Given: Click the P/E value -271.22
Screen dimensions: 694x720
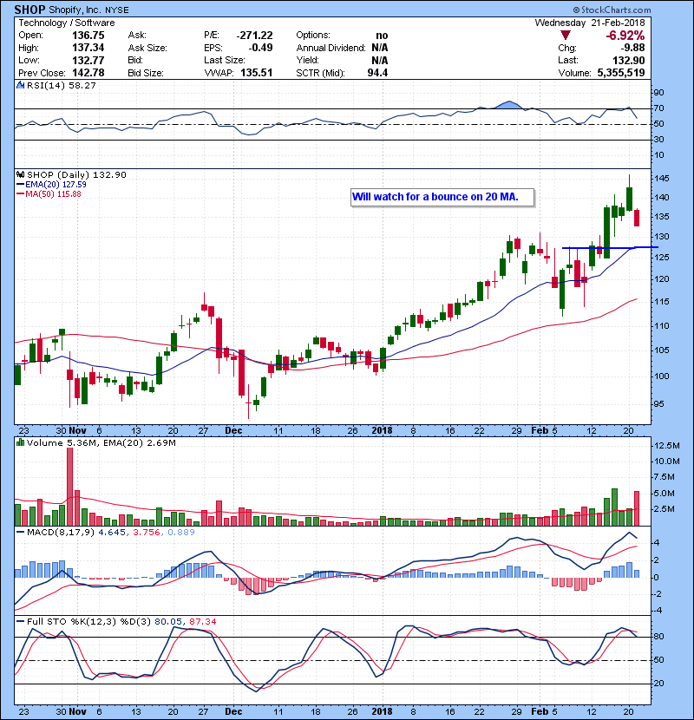Looking at the screenshot, I should [x=254, y=36].
